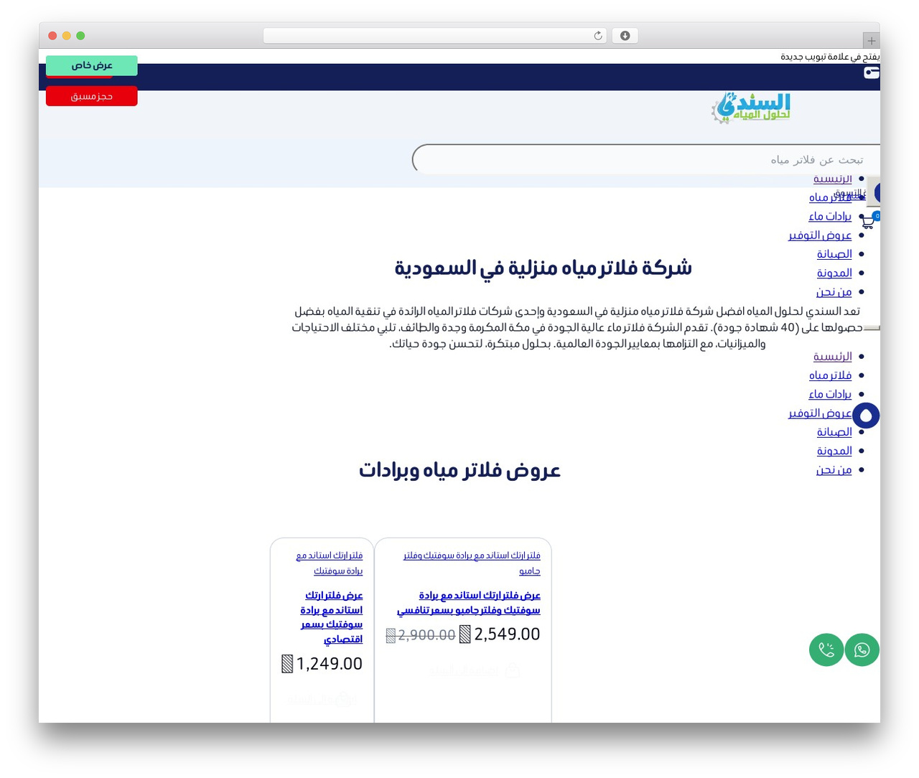Click the browser address bar
Image resolution: width=919 pixels, height=778 pixels.
click(x=435, y=36)
